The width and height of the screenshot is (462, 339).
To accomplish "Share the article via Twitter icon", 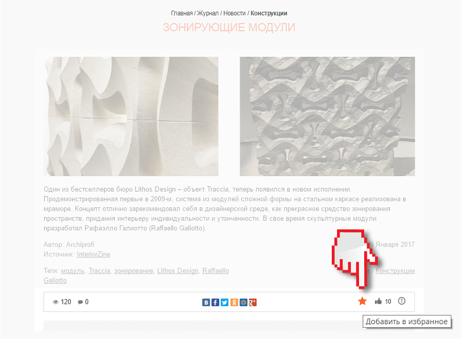I will 225,302.
